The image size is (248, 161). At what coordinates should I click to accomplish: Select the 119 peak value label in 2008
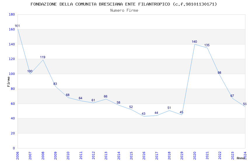point(43,57)
